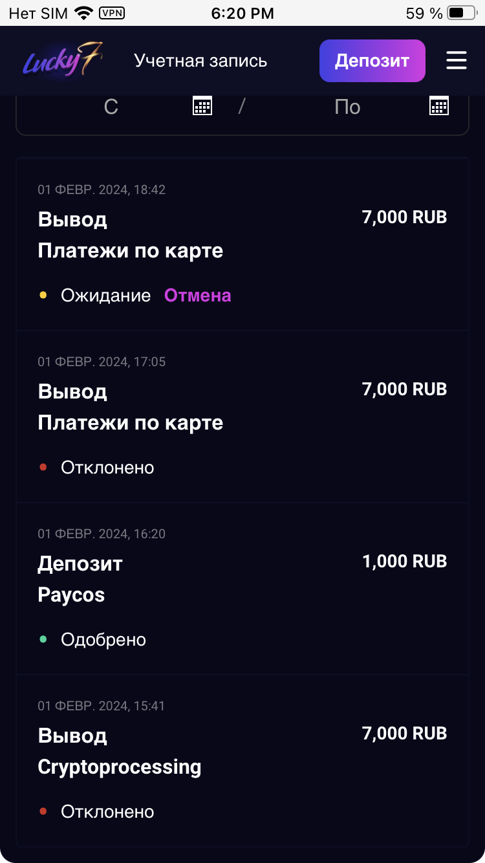This screenshot has height=863, width=485.
Task: Cancel the pending withdrawal via Отмена
Action: click(197, 296)
